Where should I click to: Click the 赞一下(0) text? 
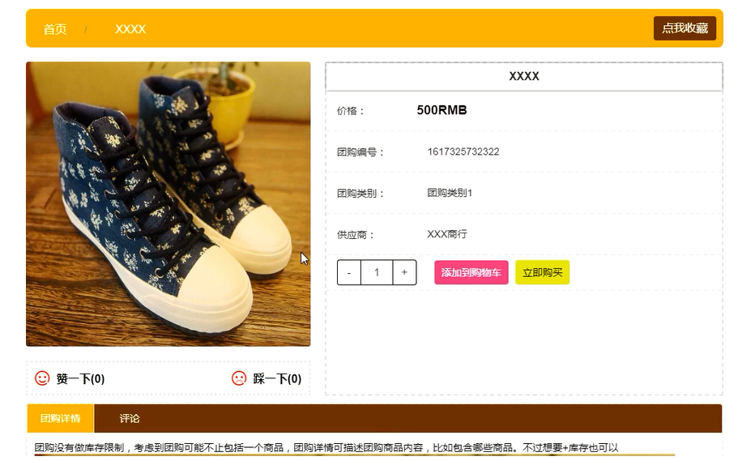point(80,378)
